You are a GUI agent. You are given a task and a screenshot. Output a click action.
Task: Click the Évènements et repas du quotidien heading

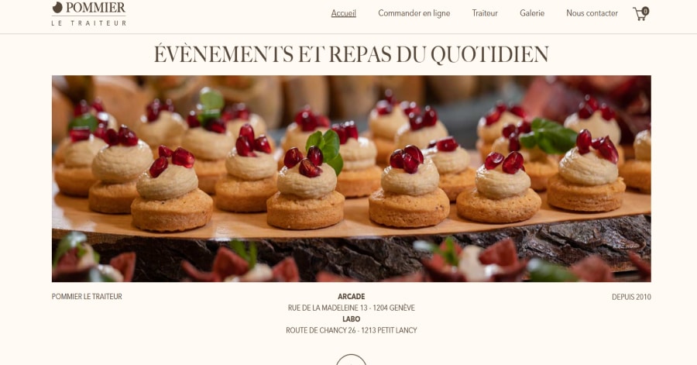click(x=351, y=54)
